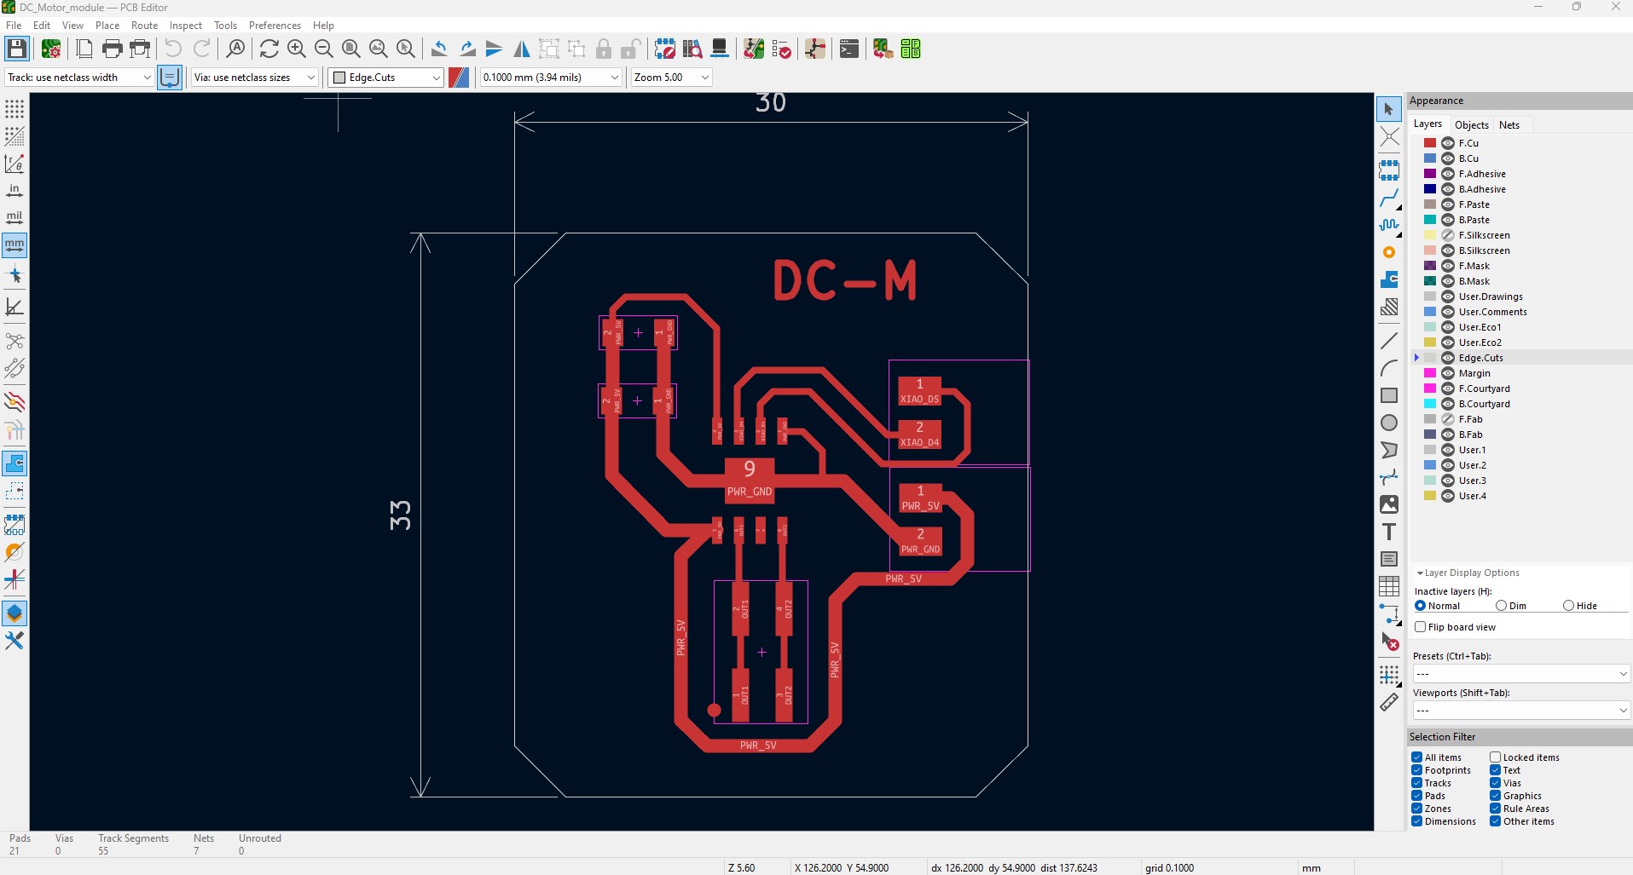This screenshot has width=1633, height=875.
Task: Collapse Layer Display Options section
Action: 1420,573
